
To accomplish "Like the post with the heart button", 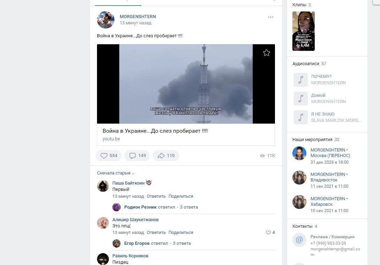I will coord(109,156).
